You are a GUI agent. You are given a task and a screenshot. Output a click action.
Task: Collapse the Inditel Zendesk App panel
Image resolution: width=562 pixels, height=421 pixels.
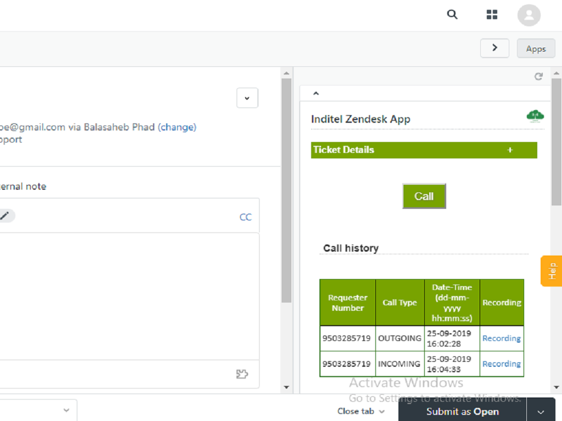click(316, 94)
